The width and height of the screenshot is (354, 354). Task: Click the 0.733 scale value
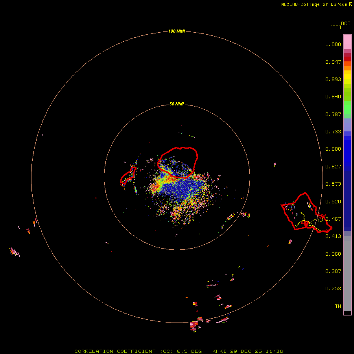(333, 132)
